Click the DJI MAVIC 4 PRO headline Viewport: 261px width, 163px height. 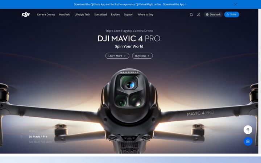129,39
